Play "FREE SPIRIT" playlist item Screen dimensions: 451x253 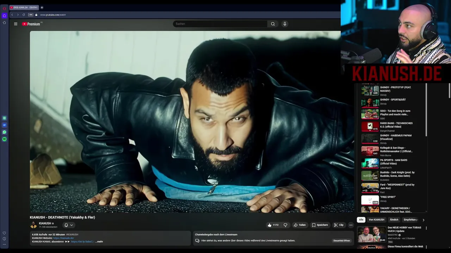tap(392, 200)
